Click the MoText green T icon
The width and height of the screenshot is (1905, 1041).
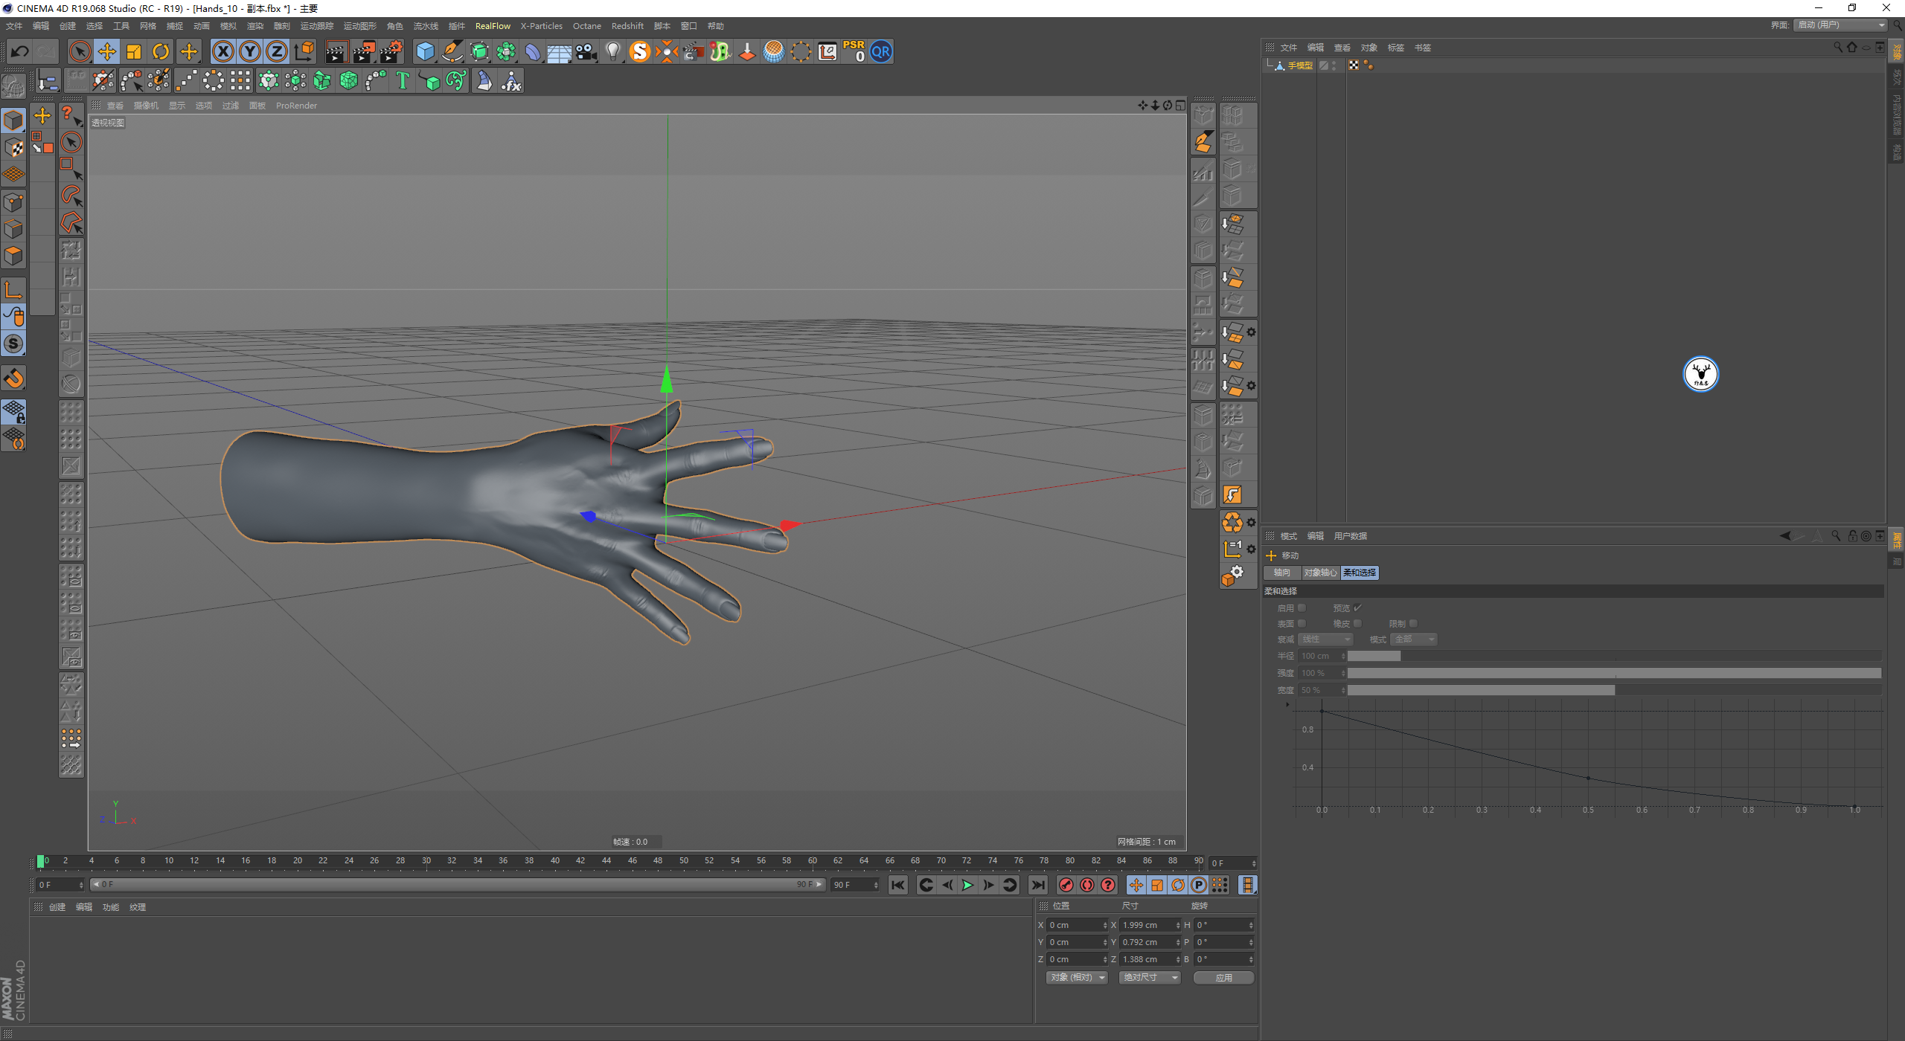coord(403,80)
